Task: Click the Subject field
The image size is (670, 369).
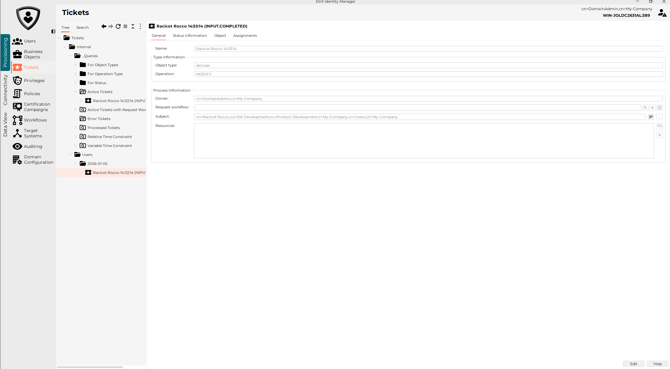Action: click(420, 117)
